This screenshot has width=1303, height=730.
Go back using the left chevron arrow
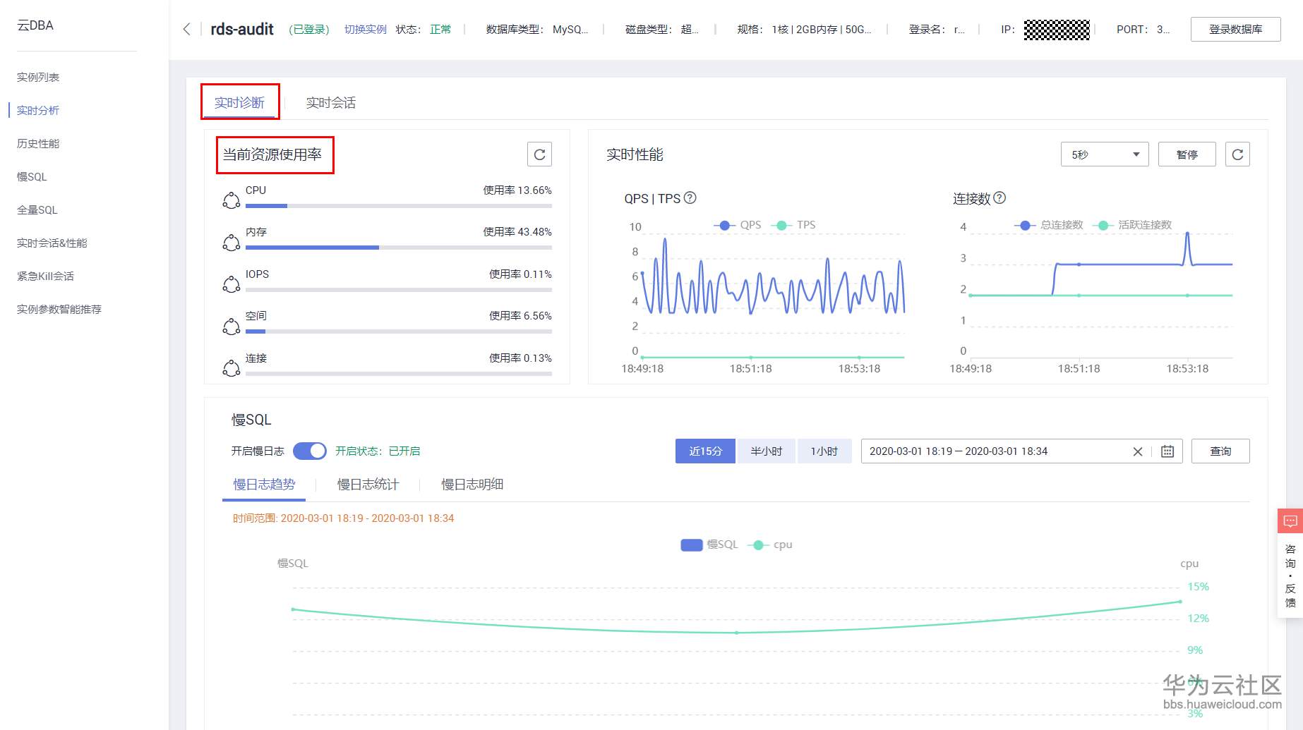pos(186,29)
